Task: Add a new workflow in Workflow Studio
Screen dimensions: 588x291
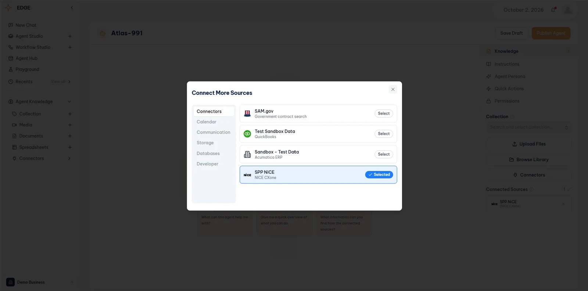Action: (69, 47)
